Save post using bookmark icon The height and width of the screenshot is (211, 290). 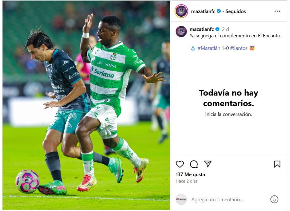[277, 164]
